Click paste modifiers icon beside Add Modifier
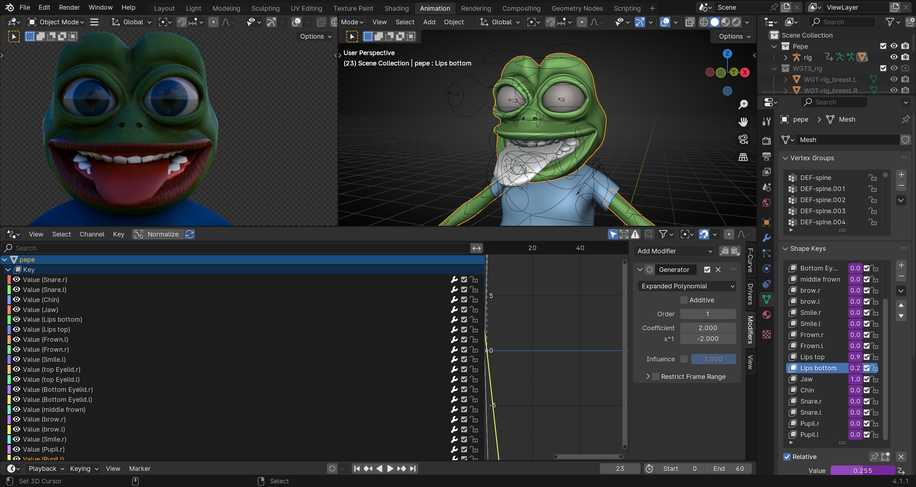The width and height of the screenshot is (916, 487). pos(735,251)
